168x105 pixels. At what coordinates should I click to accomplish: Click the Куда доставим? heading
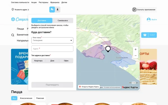click(x=41, y=32)
